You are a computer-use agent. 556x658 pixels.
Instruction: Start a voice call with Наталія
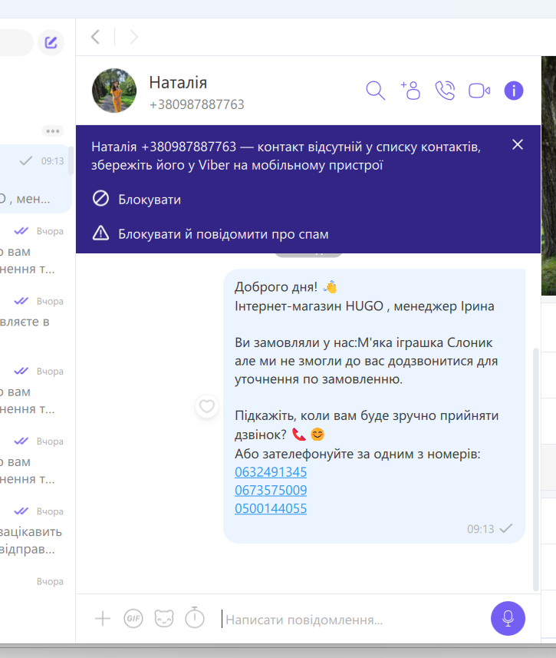click(x=445, y=91)
